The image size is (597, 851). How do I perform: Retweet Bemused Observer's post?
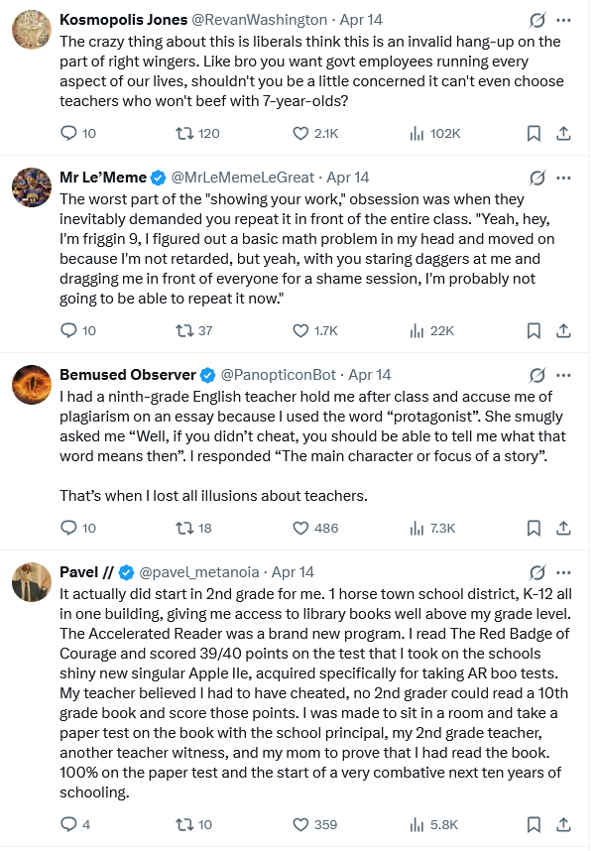[183, 528]
